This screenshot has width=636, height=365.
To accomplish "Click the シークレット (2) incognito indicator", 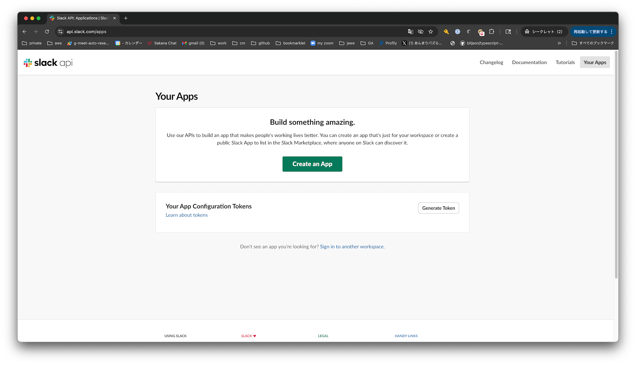I will [x=544, y=31].
